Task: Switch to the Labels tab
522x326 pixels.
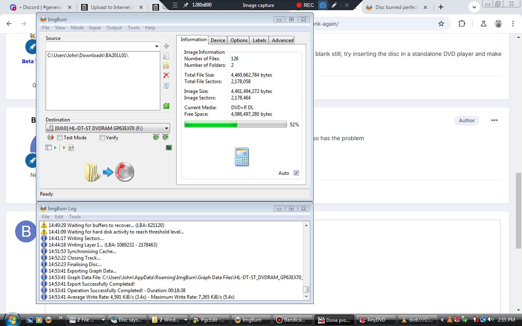Action: pyautogui.click(x=259, y=40)
